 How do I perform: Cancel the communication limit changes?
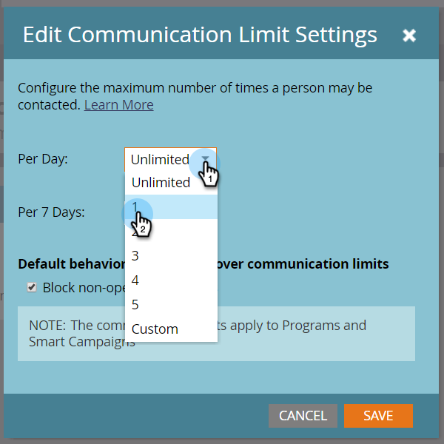303,416
